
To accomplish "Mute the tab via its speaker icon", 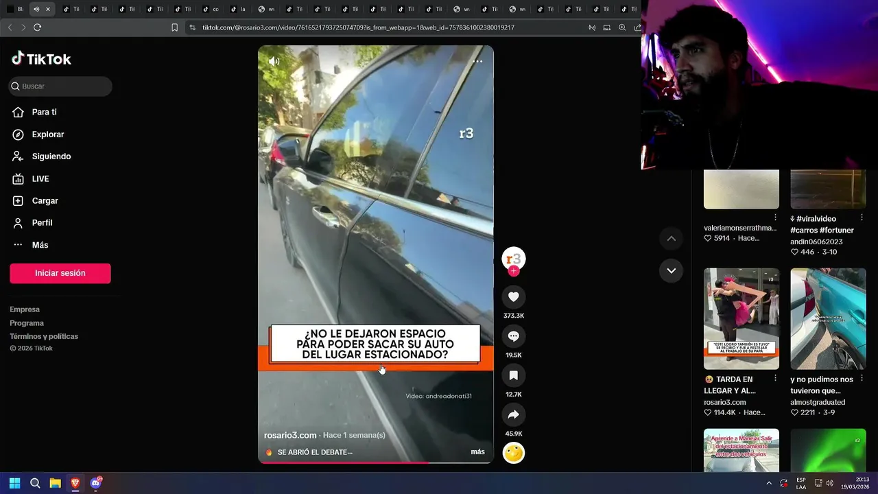I will [36, 9].
